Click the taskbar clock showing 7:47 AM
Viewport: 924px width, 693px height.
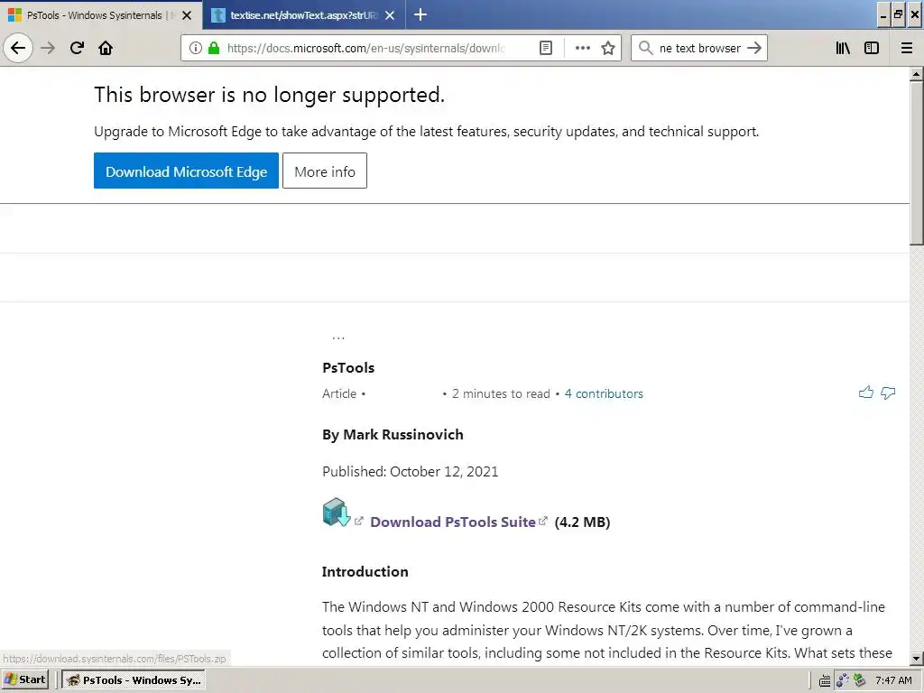[893, 680]
